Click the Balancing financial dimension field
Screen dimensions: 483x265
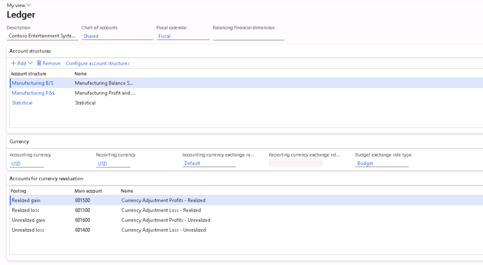point(249,36)
